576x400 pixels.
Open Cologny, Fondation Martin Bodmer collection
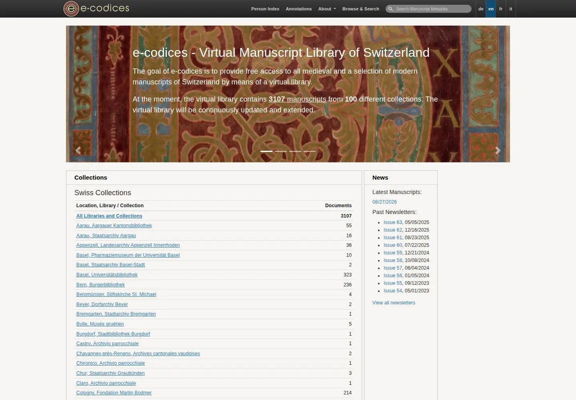tap(114, 393)
